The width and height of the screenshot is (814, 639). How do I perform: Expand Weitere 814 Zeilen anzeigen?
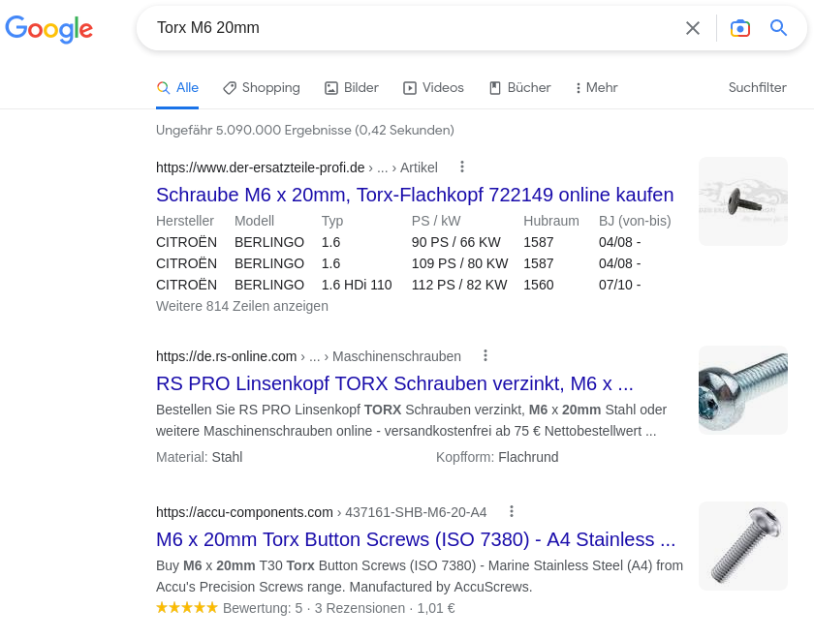(x=242, y=307)
